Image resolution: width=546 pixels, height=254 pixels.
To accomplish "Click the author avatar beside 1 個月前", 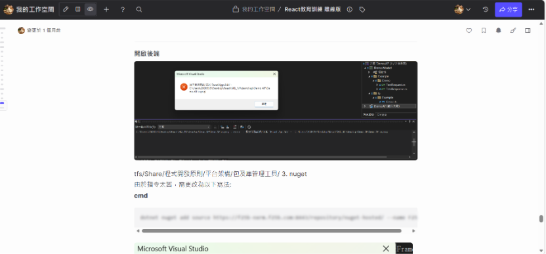I will point(21,31).
